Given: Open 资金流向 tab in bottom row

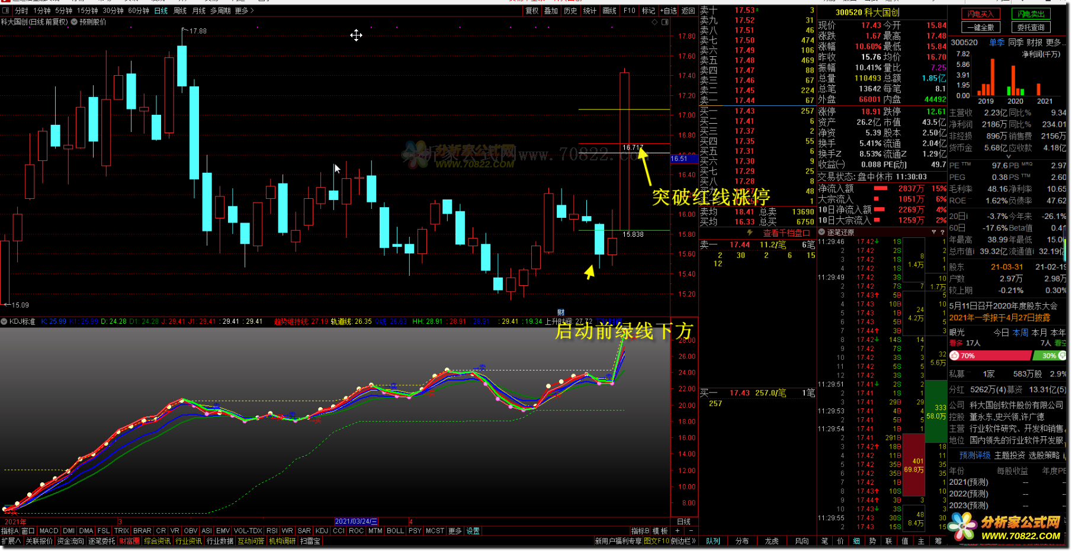Looking at the screenshot, I should pos(71,541).
